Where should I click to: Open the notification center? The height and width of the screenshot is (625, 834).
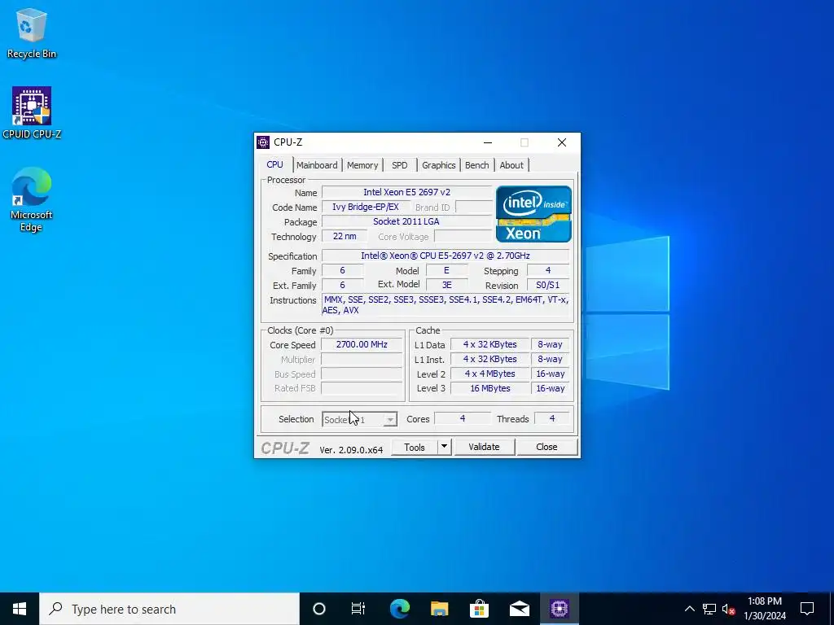point(807,609)
